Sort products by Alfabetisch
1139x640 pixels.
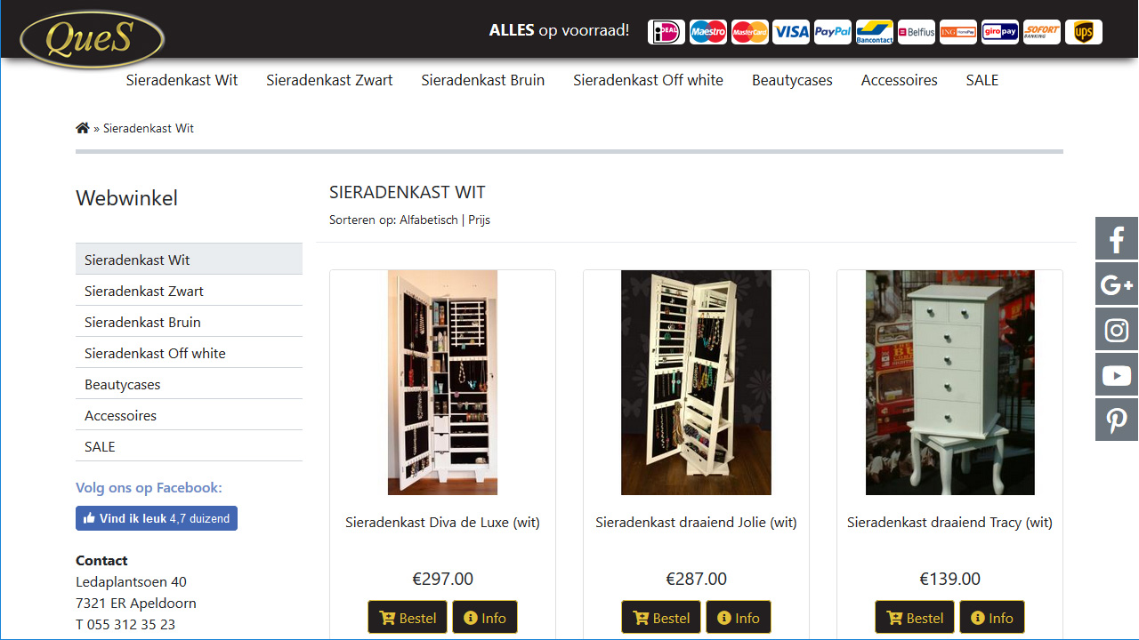(x=429, y=220)
